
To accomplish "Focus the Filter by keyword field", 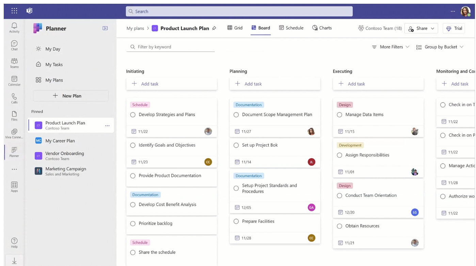I will (x=171, y=47).
